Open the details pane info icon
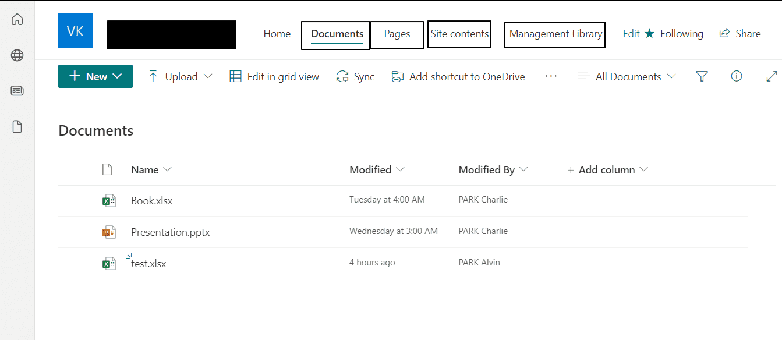The width and height of the screenshot is (782, 340). coord(737,76)
